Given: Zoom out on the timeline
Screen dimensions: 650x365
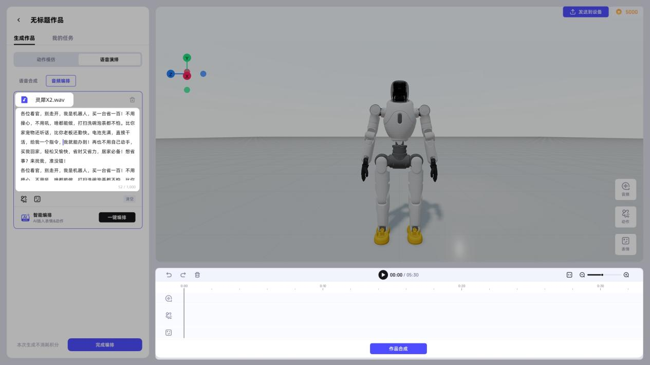Looking at the screenshot, I should 582,275.
